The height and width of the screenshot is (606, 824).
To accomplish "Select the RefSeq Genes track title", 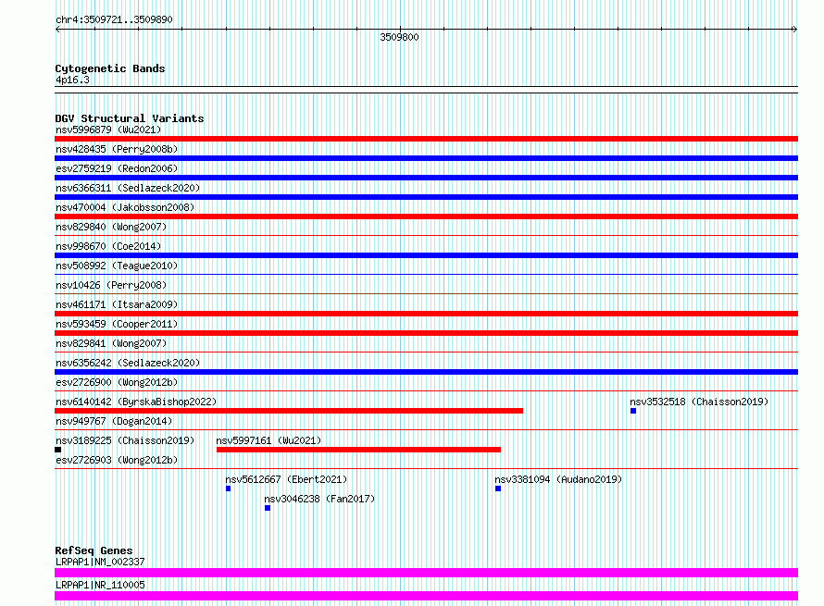I will tap(94, 550).
